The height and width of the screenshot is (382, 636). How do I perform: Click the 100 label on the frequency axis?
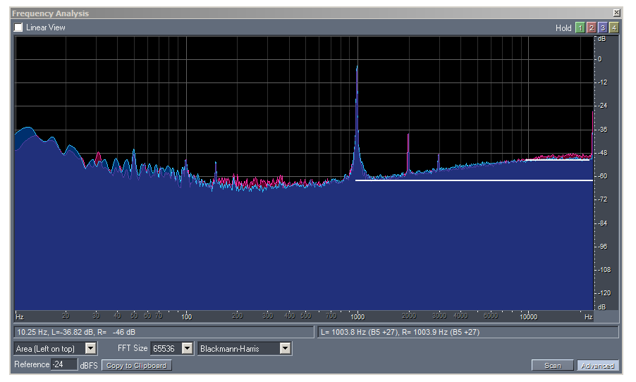click(187, 316)
